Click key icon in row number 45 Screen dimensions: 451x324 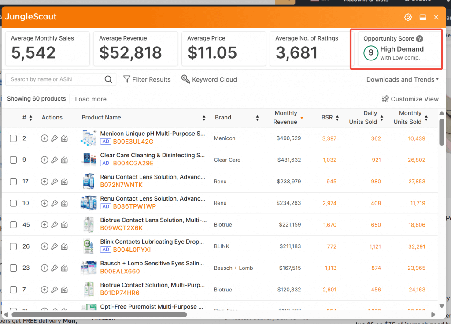pos(54,225)
